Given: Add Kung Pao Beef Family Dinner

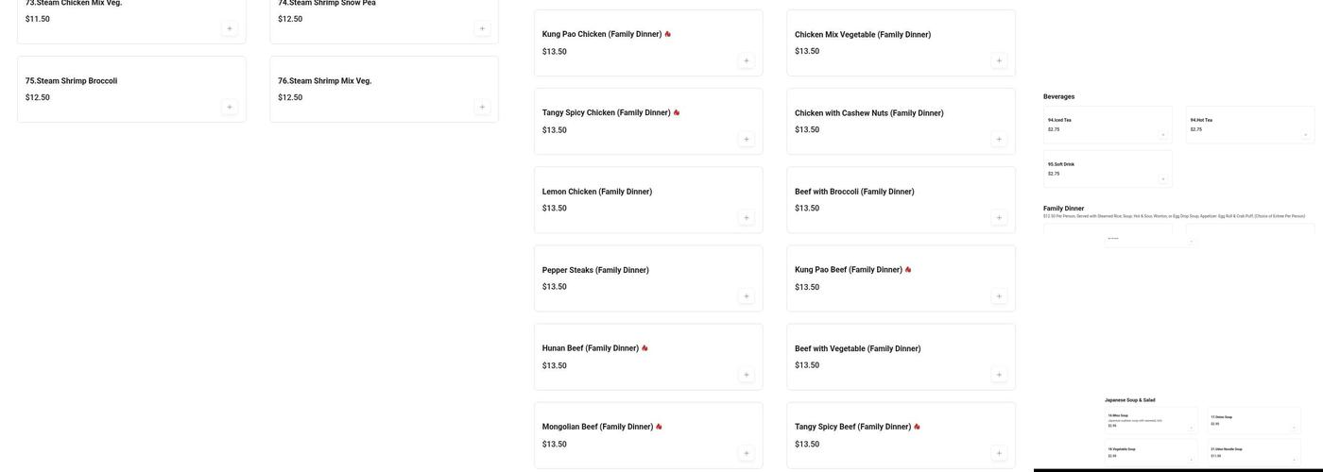Looking at the screenshot, I should (999, 296).
